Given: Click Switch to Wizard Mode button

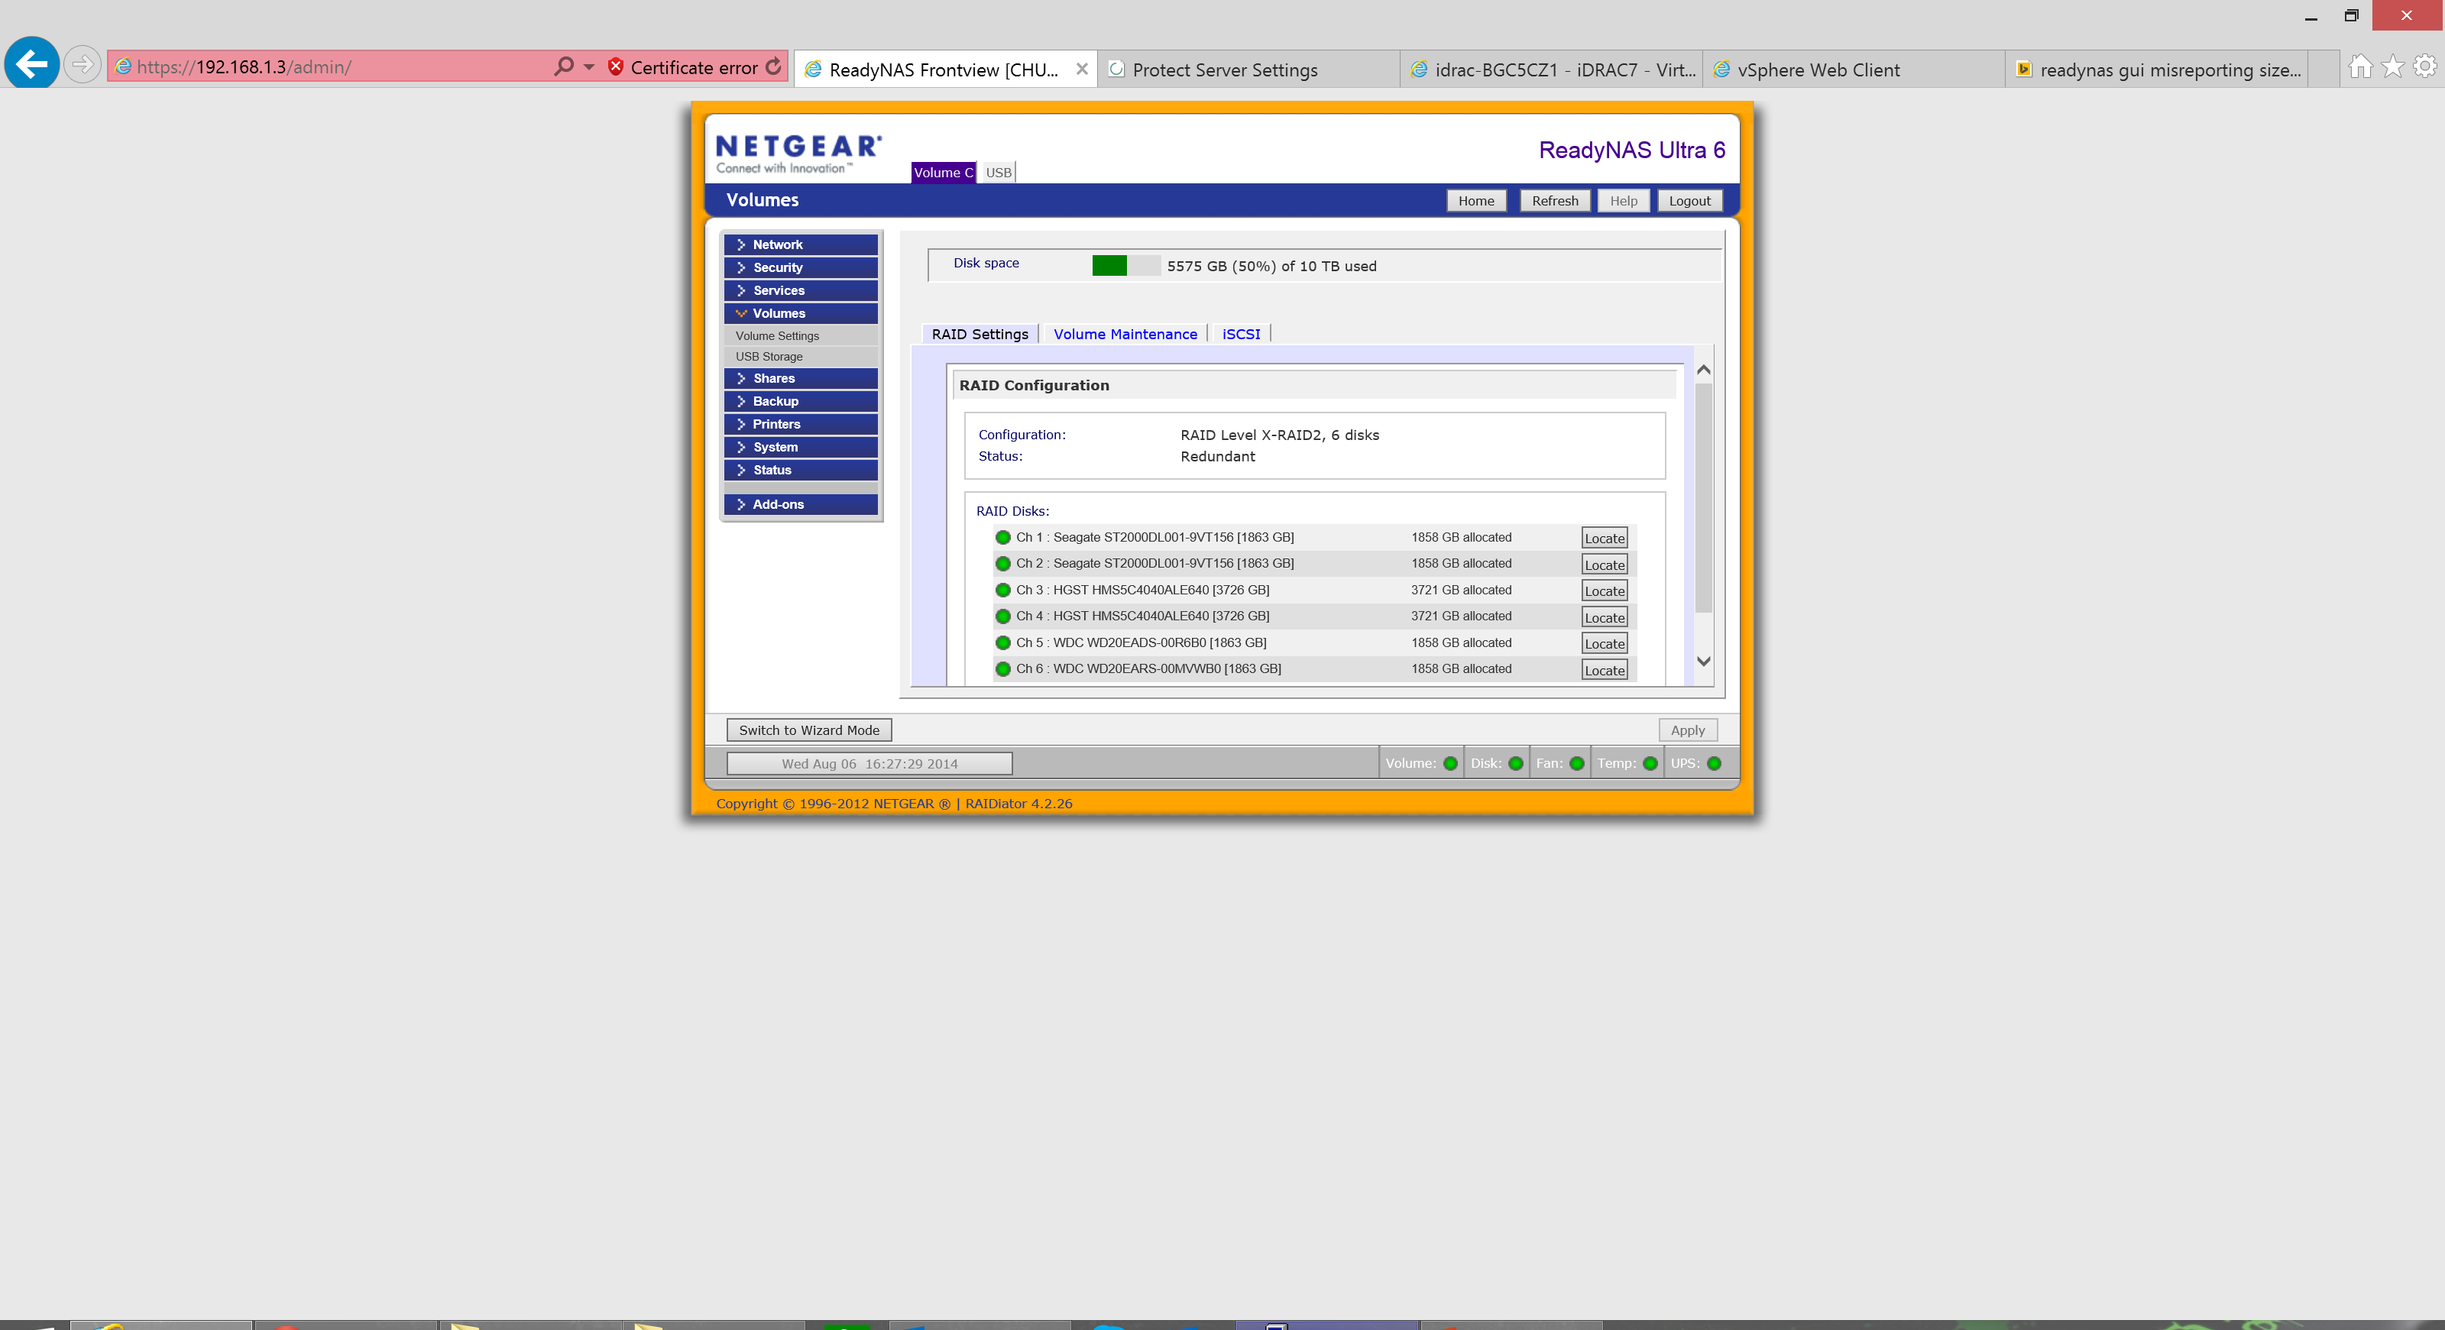Looking at the screenshot, I should pyautogui.click(x=808, y=730).
